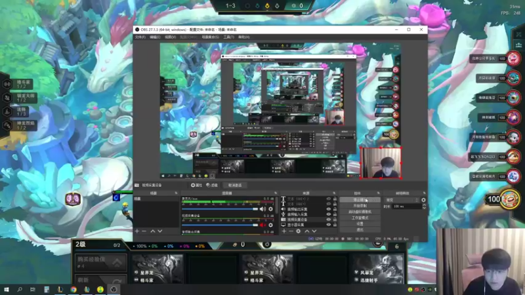The height and width of the screenshot is (295, 525).
Task: Move selected source down in list
Action: point(314,231)
